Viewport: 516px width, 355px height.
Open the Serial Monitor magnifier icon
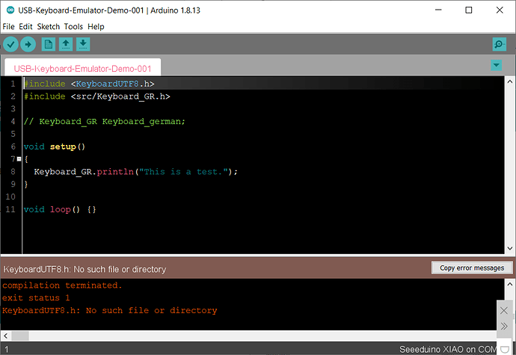(500, 44)
